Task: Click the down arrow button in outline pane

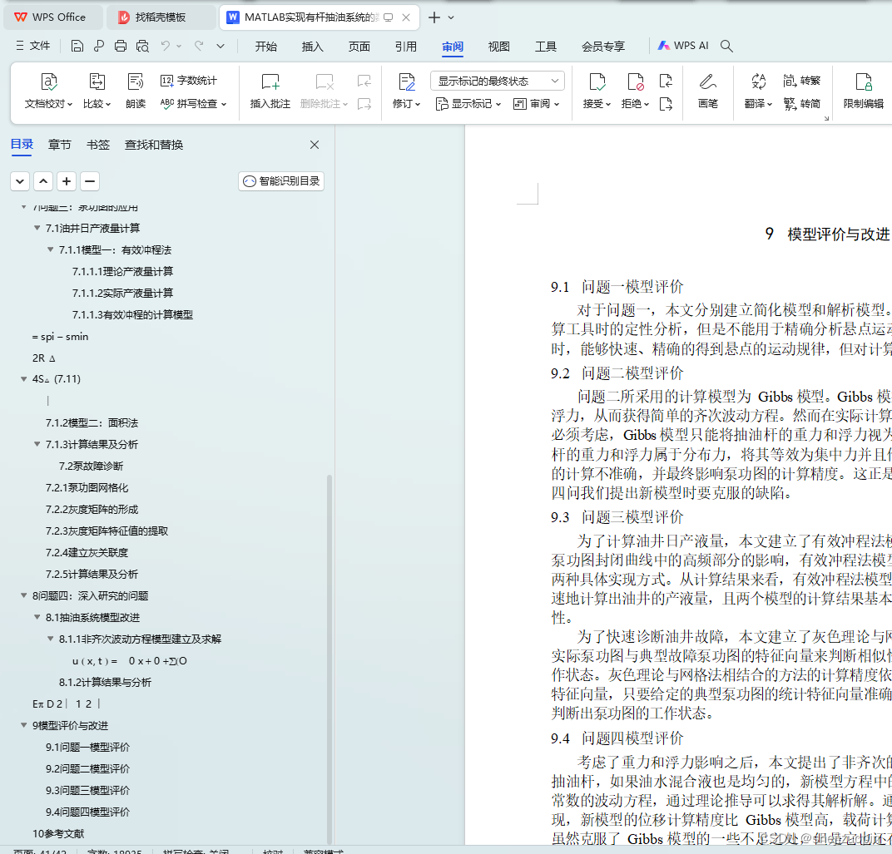Action: (20, 181)
